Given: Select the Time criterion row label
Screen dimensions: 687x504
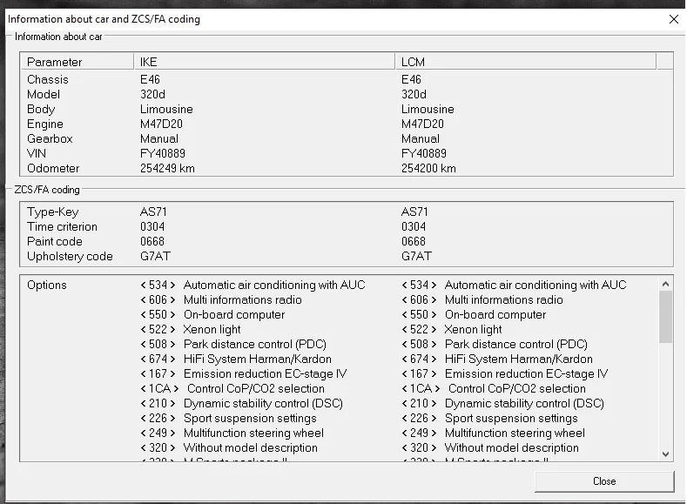Looking at the screenshot, I should (x=62, y=227).
